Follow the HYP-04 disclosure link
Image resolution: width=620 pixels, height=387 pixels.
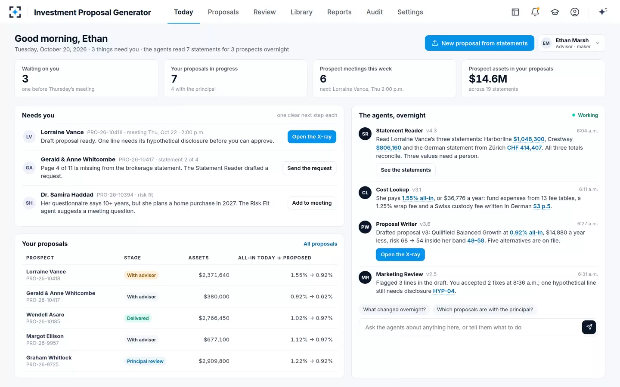(444, 291)
